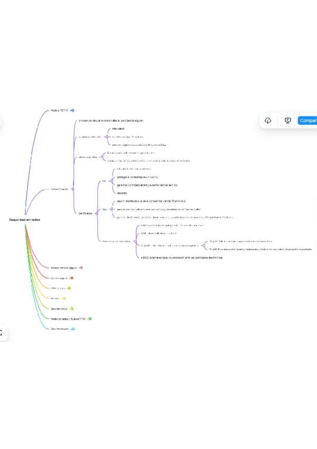Open presentation mode via the screen icon
The image size is (317, 449).
[x=288, y=121]
